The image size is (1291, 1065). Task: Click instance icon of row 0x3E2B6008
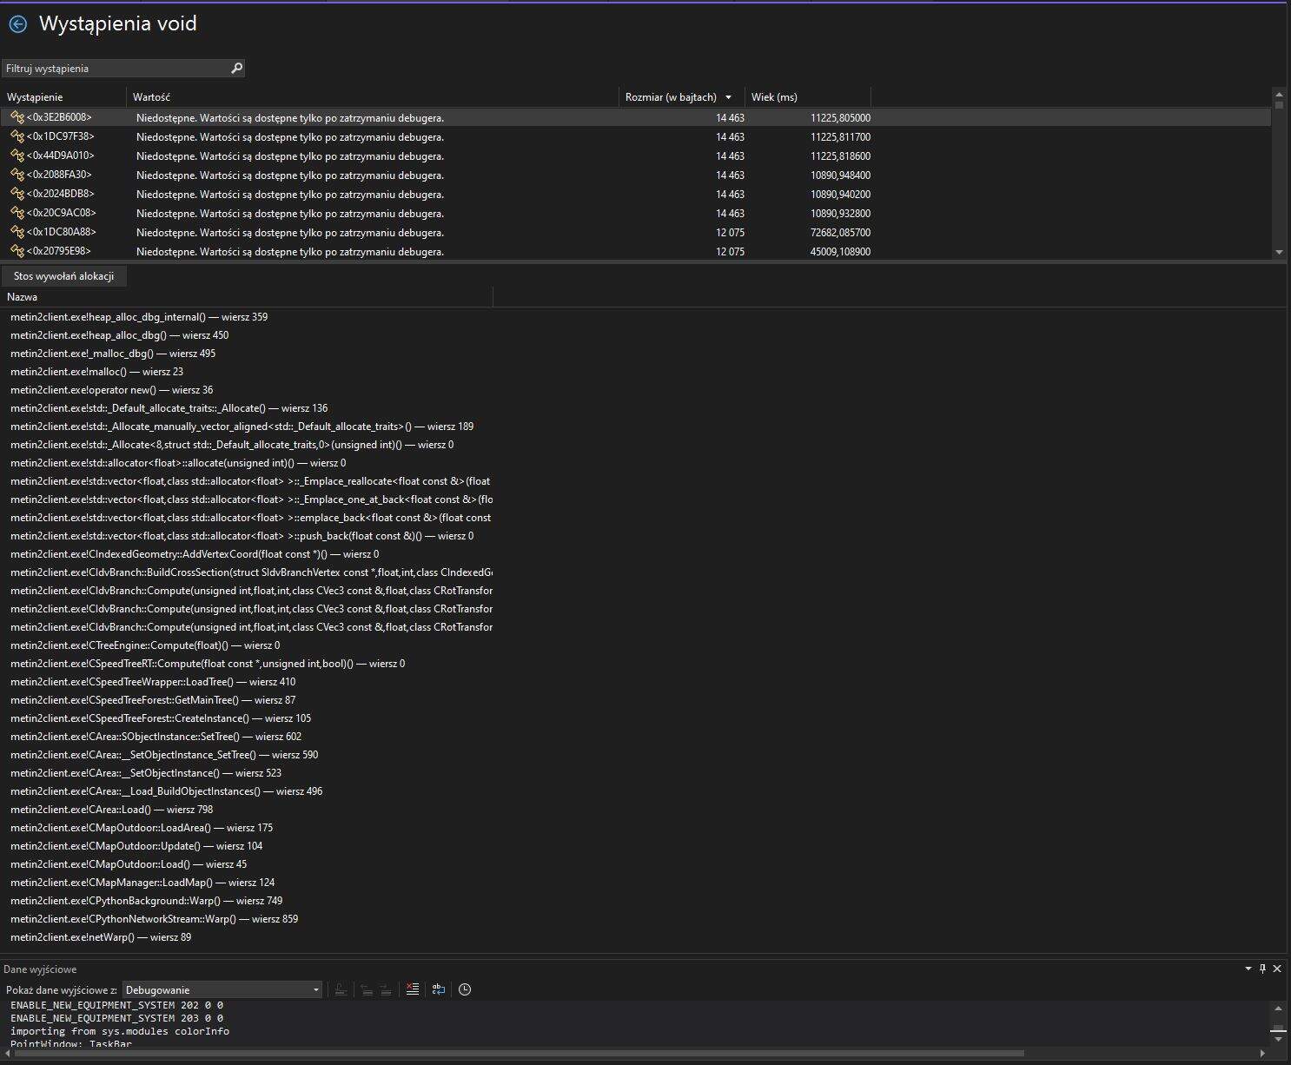17,117
